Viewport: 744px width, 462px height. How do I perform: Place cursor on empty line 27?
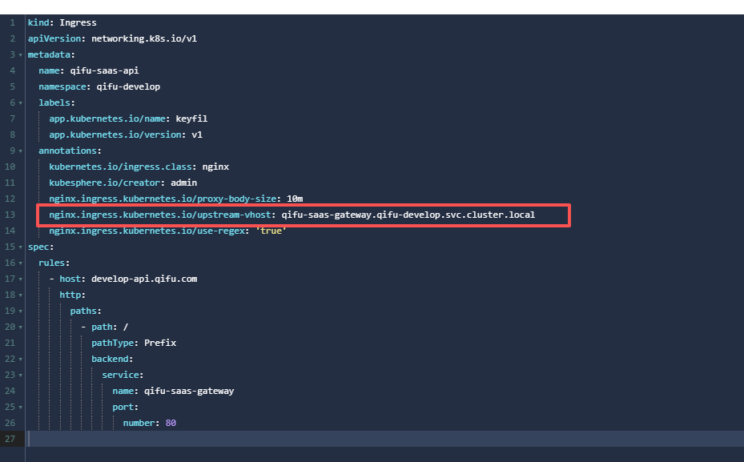click(320, 439)
